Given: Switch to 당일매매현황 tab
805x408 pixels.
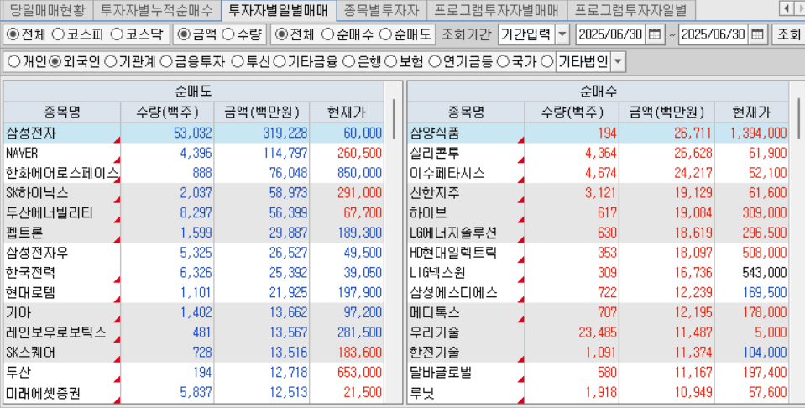Looking at the screenshot, I should click(x=47, y=9).
